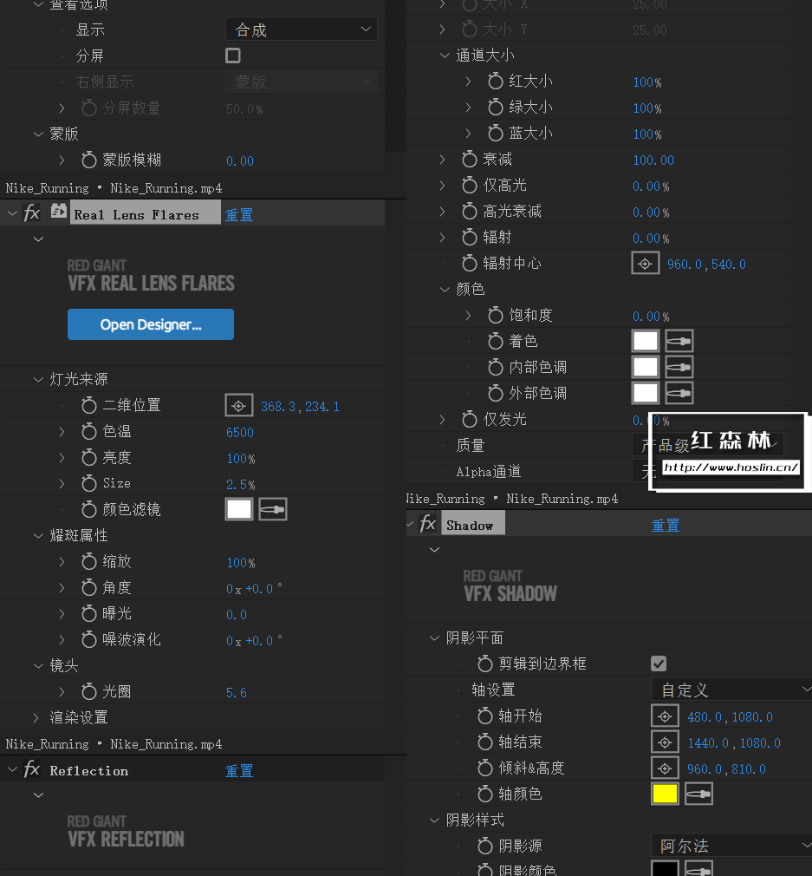
Task: Use eyedropper for 着色 color
Action: (679, 342)
